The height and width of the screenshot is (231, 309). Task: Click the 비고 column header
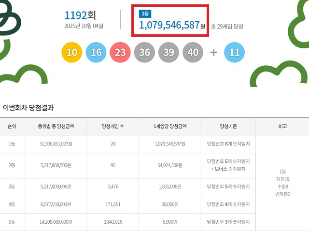click(282, 127)
